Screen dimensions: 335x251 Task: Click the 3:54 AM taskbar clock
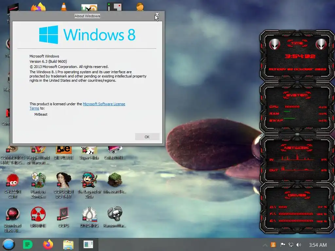click(318, 245)
